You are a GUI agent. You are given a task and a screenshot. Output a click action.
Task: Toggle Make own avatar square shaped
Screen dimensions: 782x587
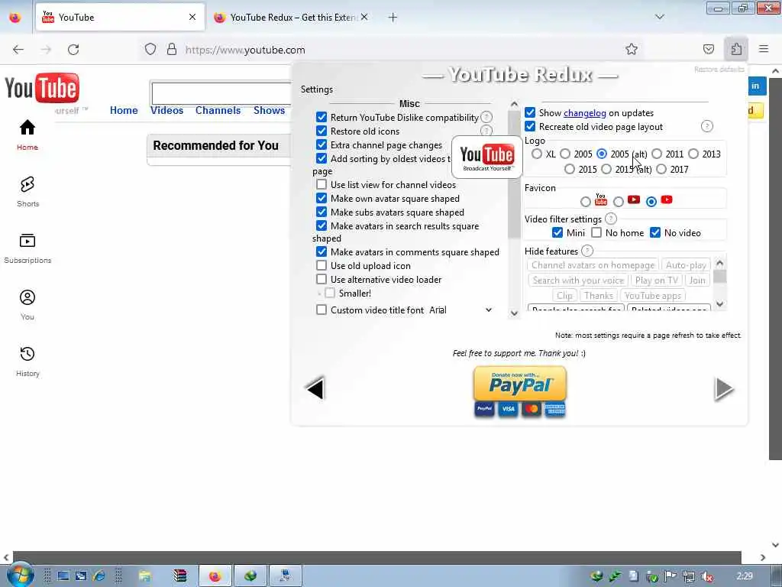click(x=322, y=198)
